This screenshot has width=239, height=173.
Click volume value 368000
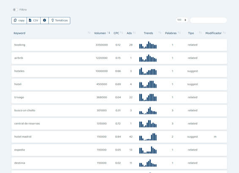click(x=102, y=97)
